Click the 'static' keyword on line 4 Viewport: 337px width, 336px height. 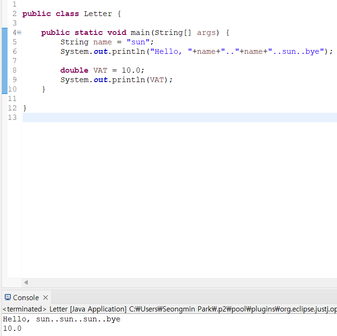tap(89, 33)
